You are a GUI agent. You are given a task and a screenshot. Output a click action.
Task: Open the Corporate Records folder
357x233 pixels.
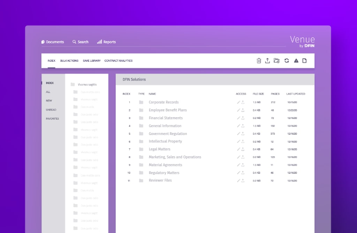pos(164,102)
